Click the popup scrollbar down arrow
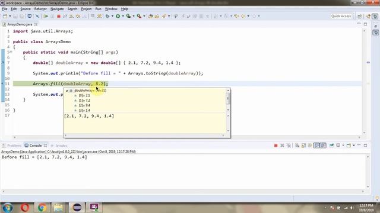This screenshot has height=213, width=380. tap(228, 110)
